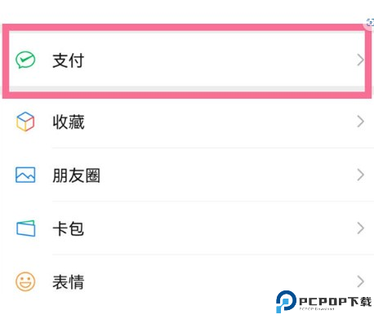Choose the 表情 text label
The width and height of the screenshot is (374, 319).
[x=69, y=281]
